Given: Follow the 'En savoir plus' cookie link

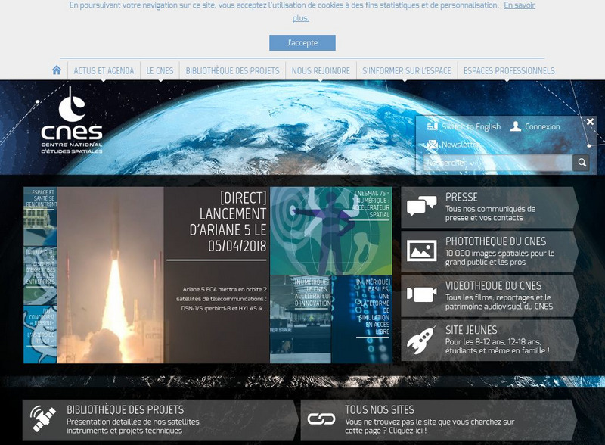Looking at the screenshot, I should coord(520,5).
